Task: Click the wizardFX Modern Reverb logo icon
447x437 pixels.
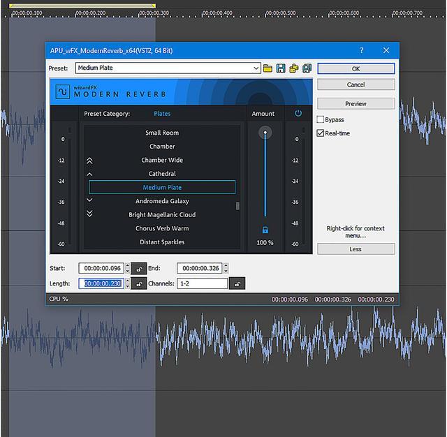Action: [63, 91]
